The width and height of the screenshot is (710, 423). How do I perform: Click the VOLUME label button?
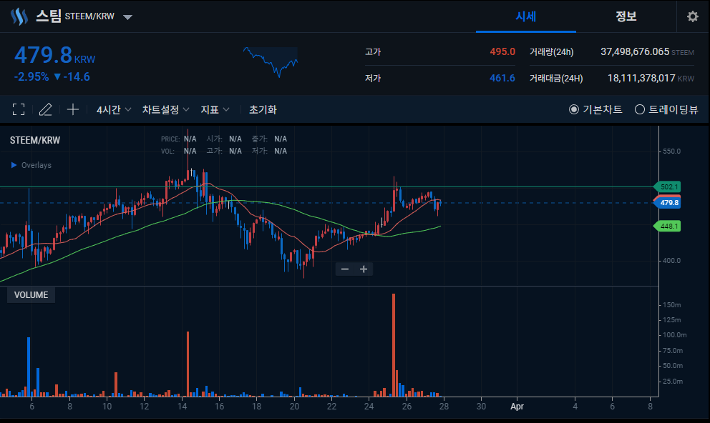[31, 295]
